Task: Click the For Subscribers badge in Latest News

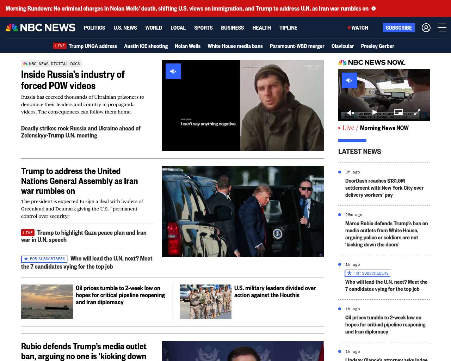Action: (x=368, y=273)
